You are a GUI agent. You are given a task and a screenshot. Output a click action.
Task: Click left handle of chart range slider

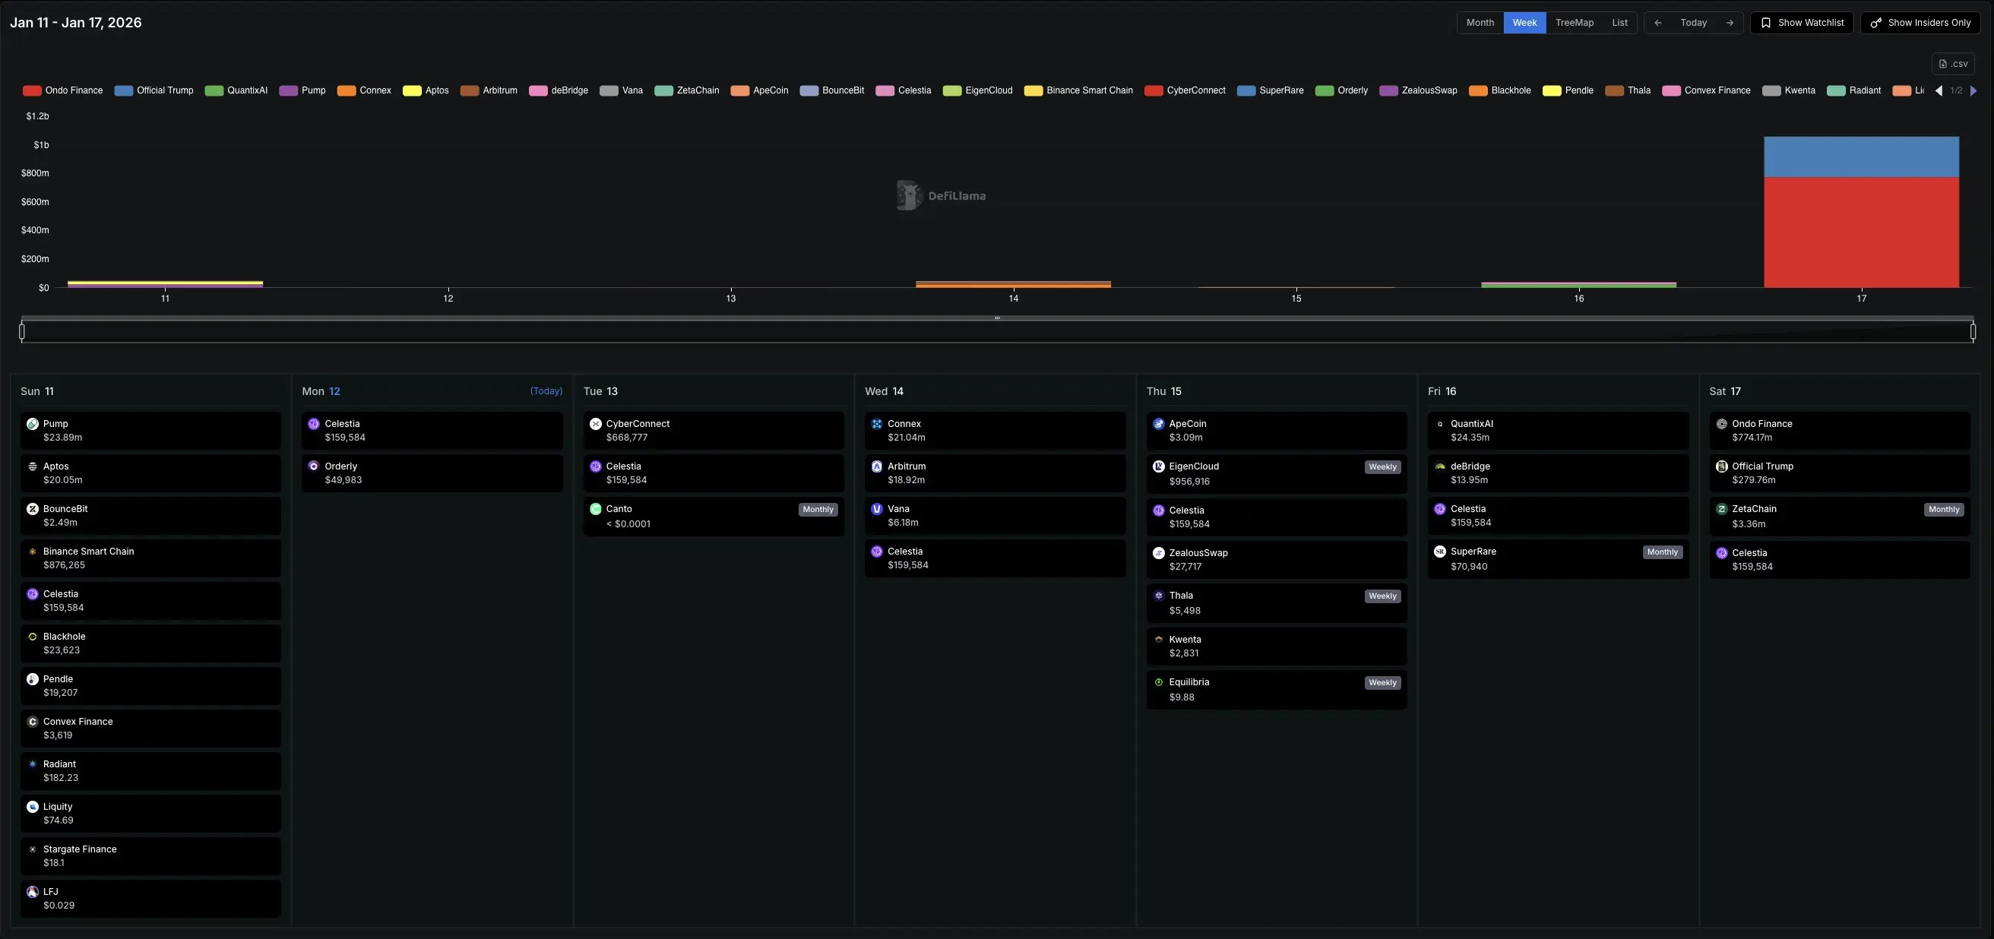click(x=22, y=332)
